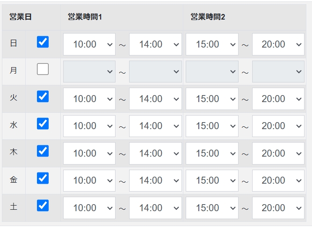Open Saturday's 営業時間2 start time dropdown
312x227 pixels.
point(212,208)
